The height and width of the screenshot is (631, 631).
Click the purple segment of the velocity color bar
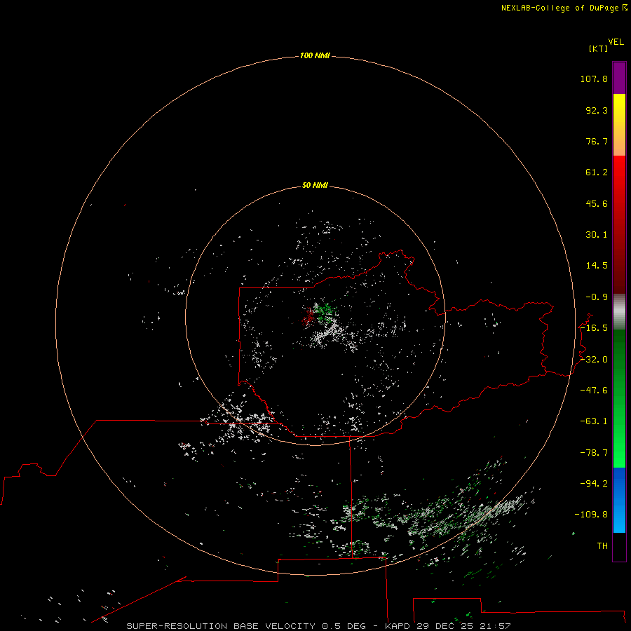[x=619, y=78]
